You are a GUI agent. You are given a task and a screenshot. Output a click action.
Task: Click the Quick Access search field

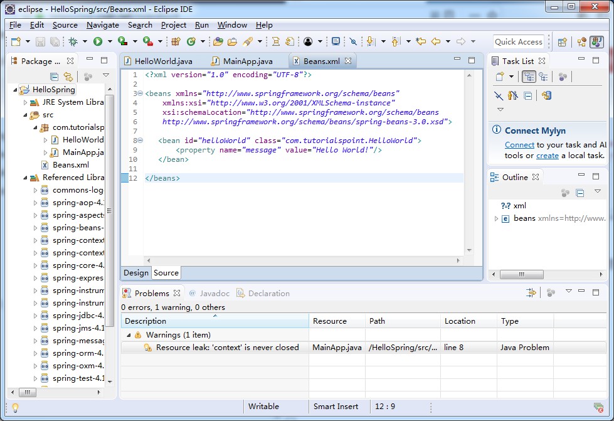click(x=519, y=42)
